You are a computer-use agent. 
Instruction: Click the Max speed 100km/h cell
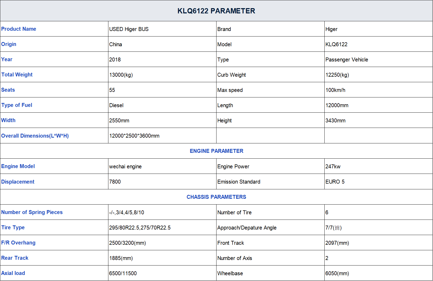378,90
